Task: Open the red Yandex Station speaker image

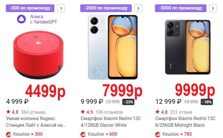Action: click(38, 55)
